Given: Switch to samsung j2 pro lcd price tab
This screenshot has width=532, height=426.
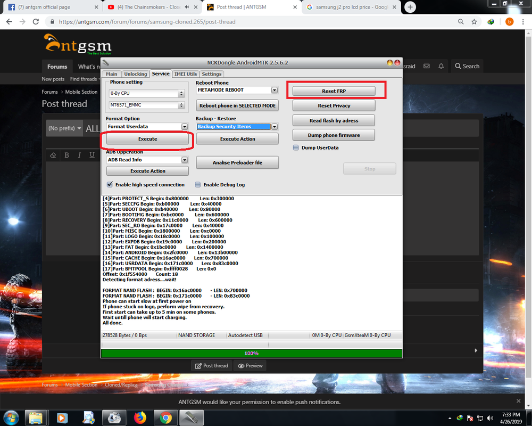Looking at the screenshot, I should click(351, 7).
